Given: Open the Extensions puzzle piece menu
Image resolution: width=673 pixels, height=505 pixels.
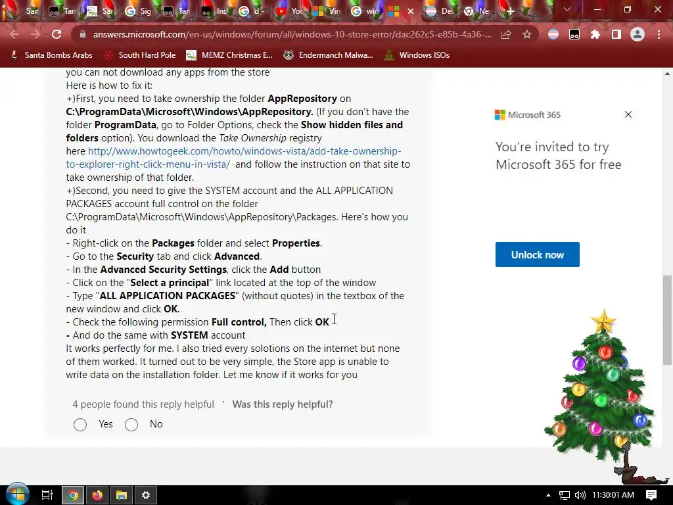Looking at the screenshot, I should coord(595,34).
